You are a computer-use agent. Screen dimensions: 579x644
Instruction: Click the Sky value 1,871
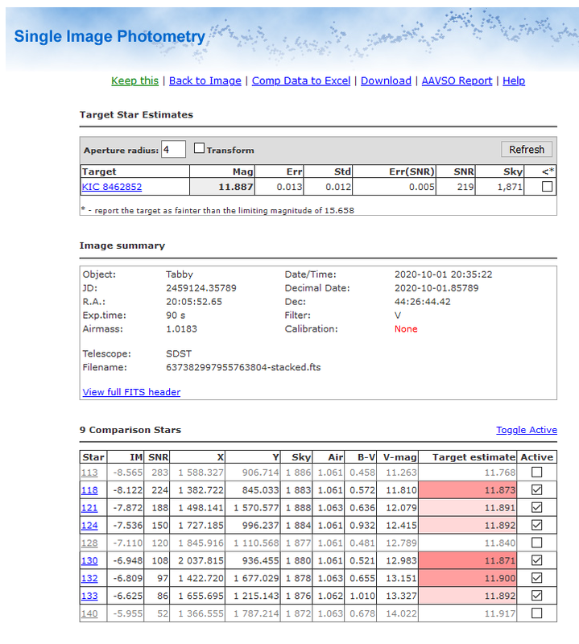510,187
